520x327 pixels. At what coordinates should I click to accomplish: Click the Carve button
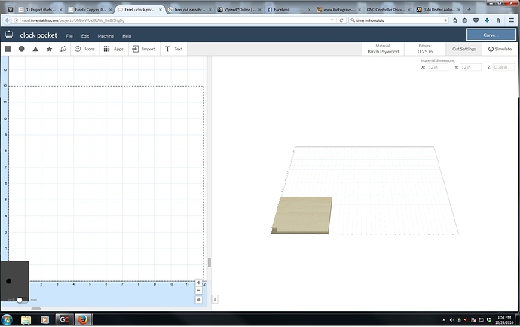[491, 35]
